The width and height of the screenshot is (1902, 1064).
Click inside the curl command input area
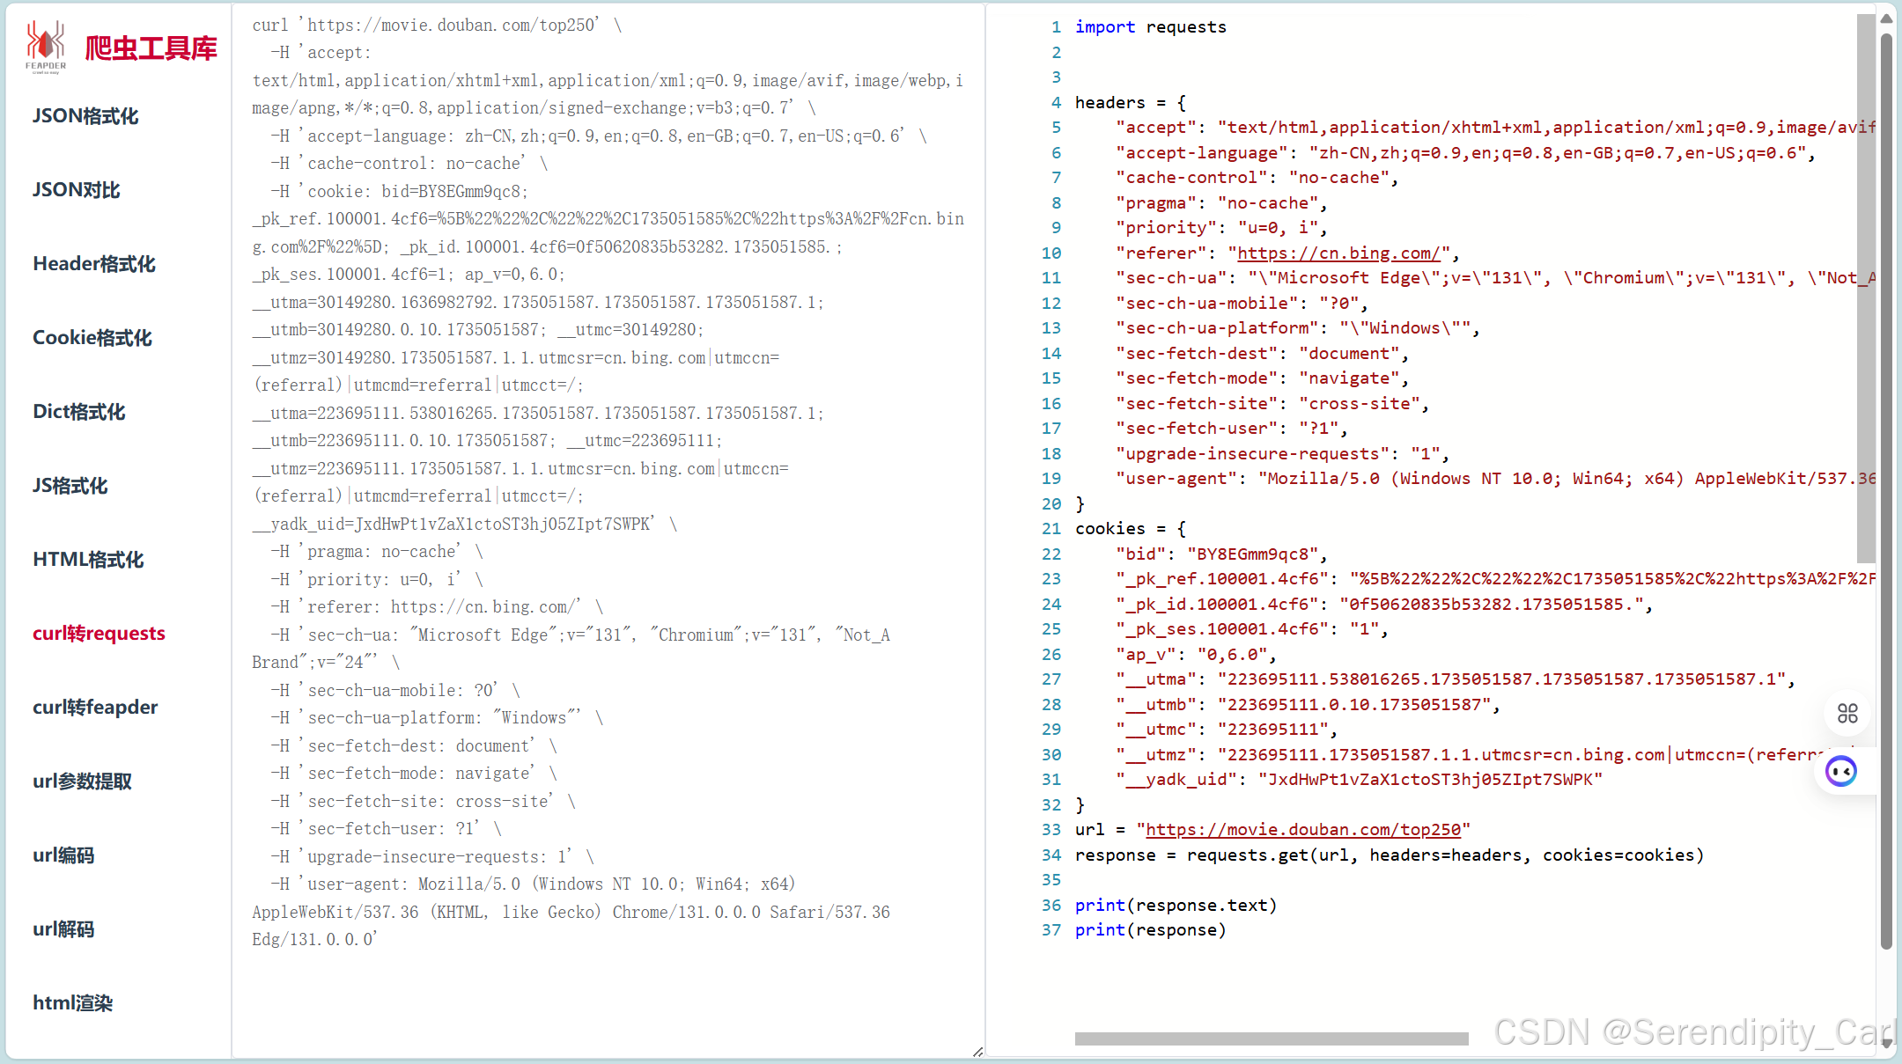(608, 528)
